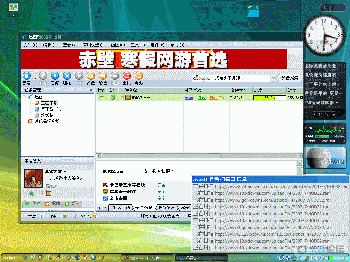Open the 雷区 menu
The width and height of the screenshot is (350, 262).
pyautogui.click(x=118, y=45)
